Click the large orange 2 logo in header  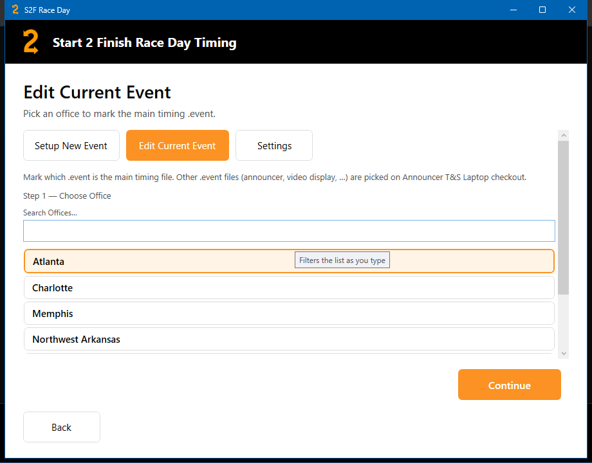(31, 42)
